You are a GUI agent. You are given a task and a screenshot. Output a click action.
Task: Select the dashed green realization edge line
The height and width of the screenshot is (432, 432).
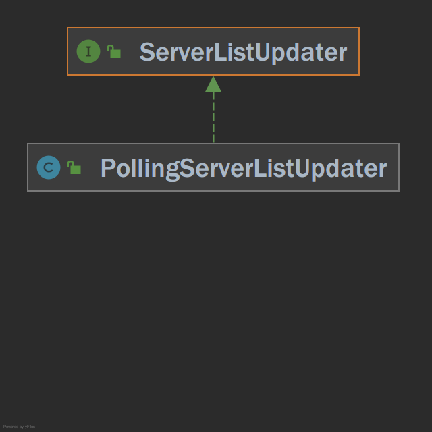(x=213, y=117)
